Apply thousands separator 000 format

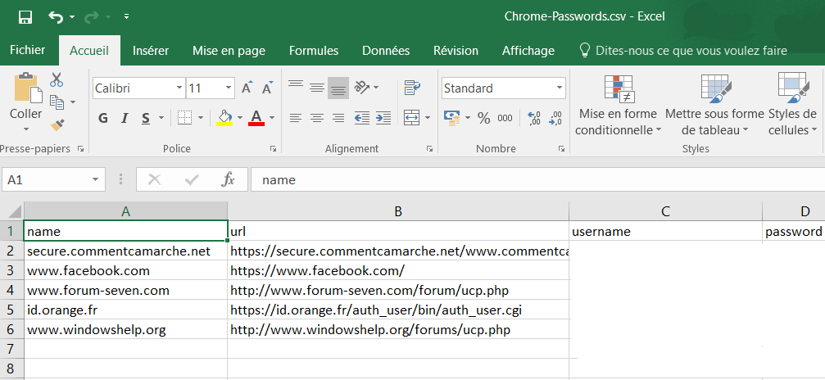pos(505,119)
